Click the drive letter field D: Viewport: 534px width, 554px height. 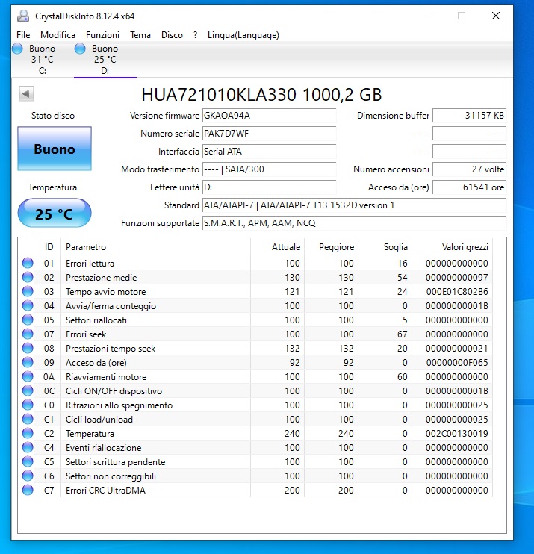pyautogui.click(x=270, y=187)
